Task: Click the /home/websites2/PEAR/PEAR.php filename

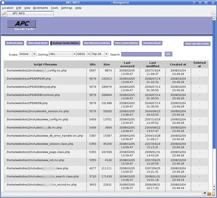Action: point(29,79)
